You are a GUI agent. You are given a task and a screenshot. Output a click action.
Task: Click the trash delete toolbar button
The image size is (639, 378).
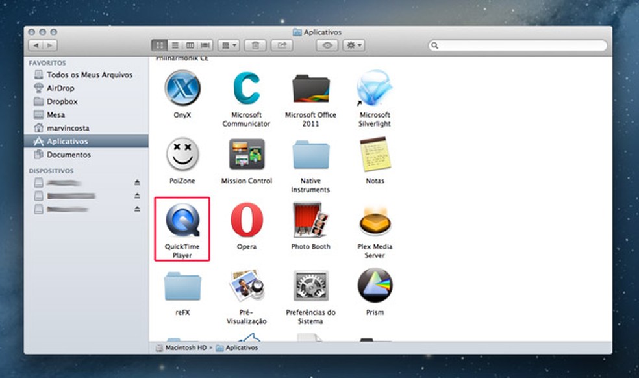pyautogui.click(x=255, y=45)
